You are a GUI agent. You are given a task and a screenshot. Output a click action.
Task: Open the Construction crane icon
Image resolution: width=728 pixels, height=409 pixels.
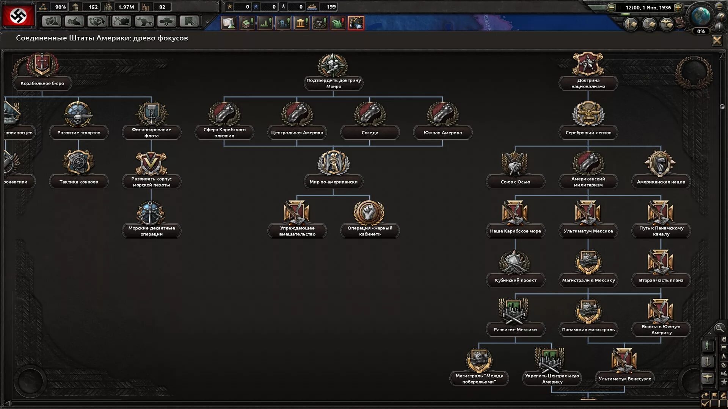121,22
